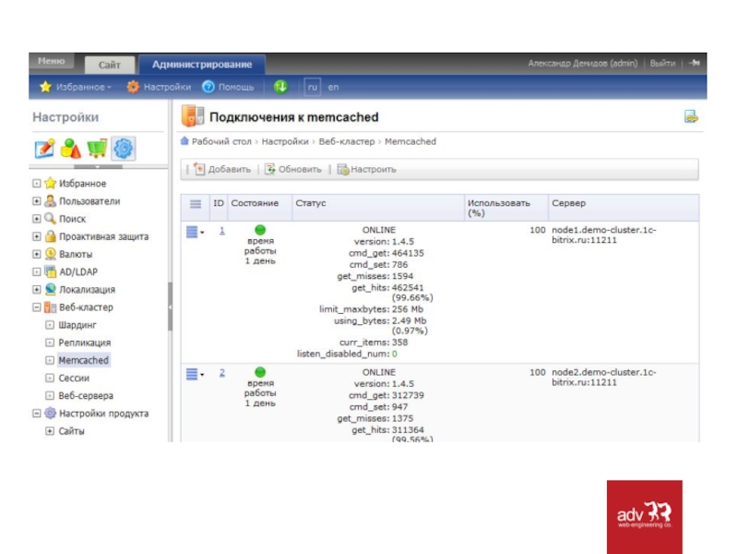Open actions menu for connection row 2

click(195, 374)
